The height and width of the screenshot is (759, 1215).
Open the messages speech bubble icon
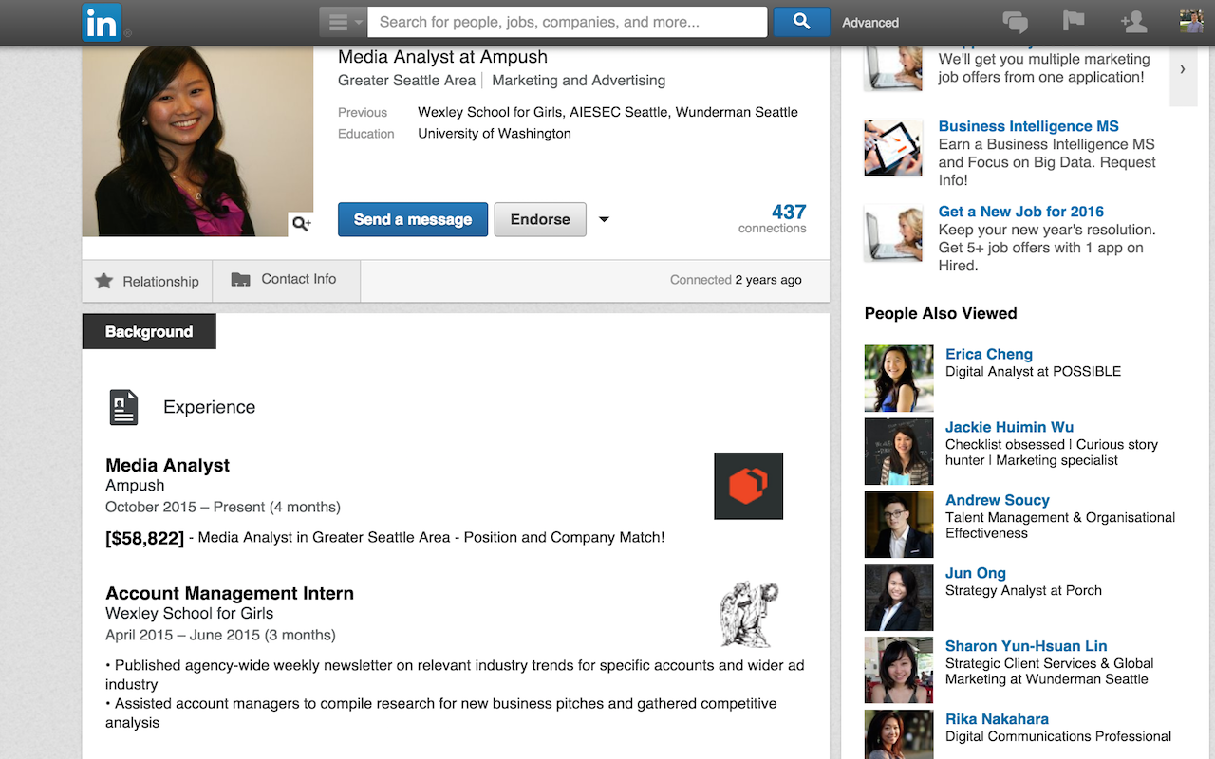(x=1016, y=22)
